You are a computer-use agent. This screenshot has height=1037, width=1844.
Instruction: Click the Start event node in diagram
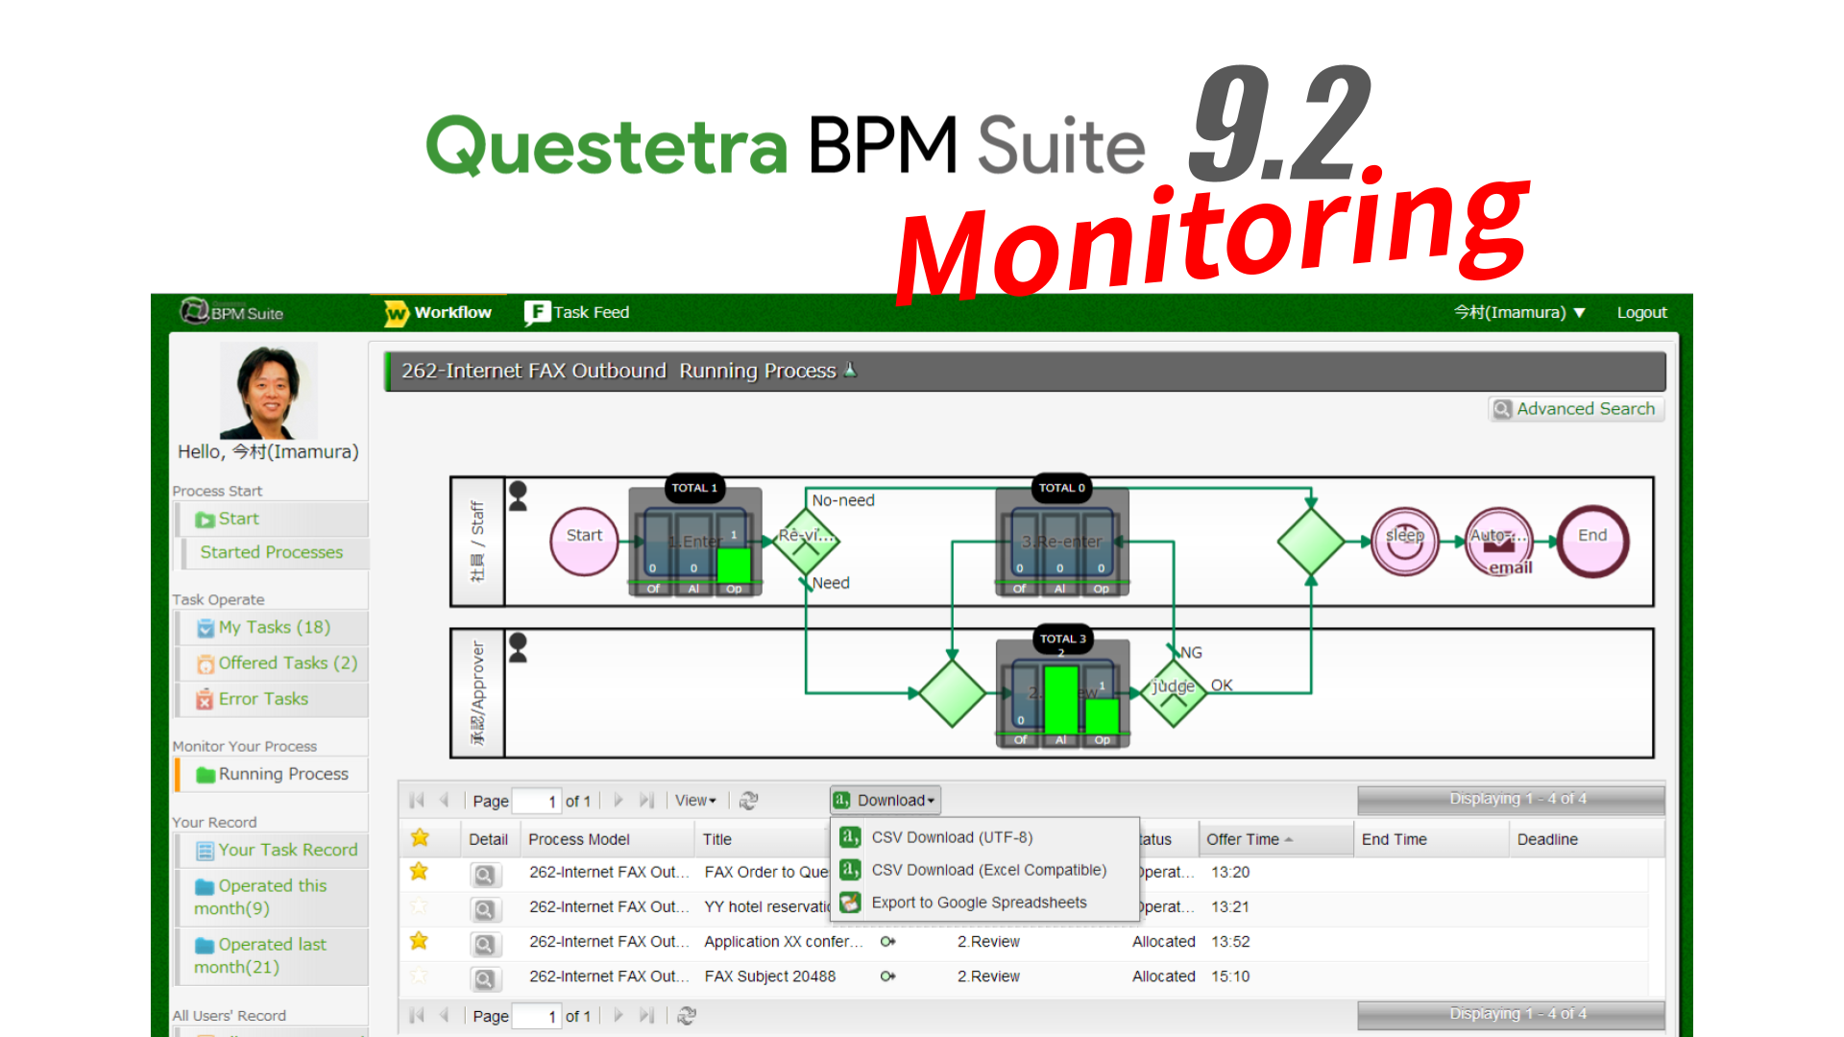[584, 541]
